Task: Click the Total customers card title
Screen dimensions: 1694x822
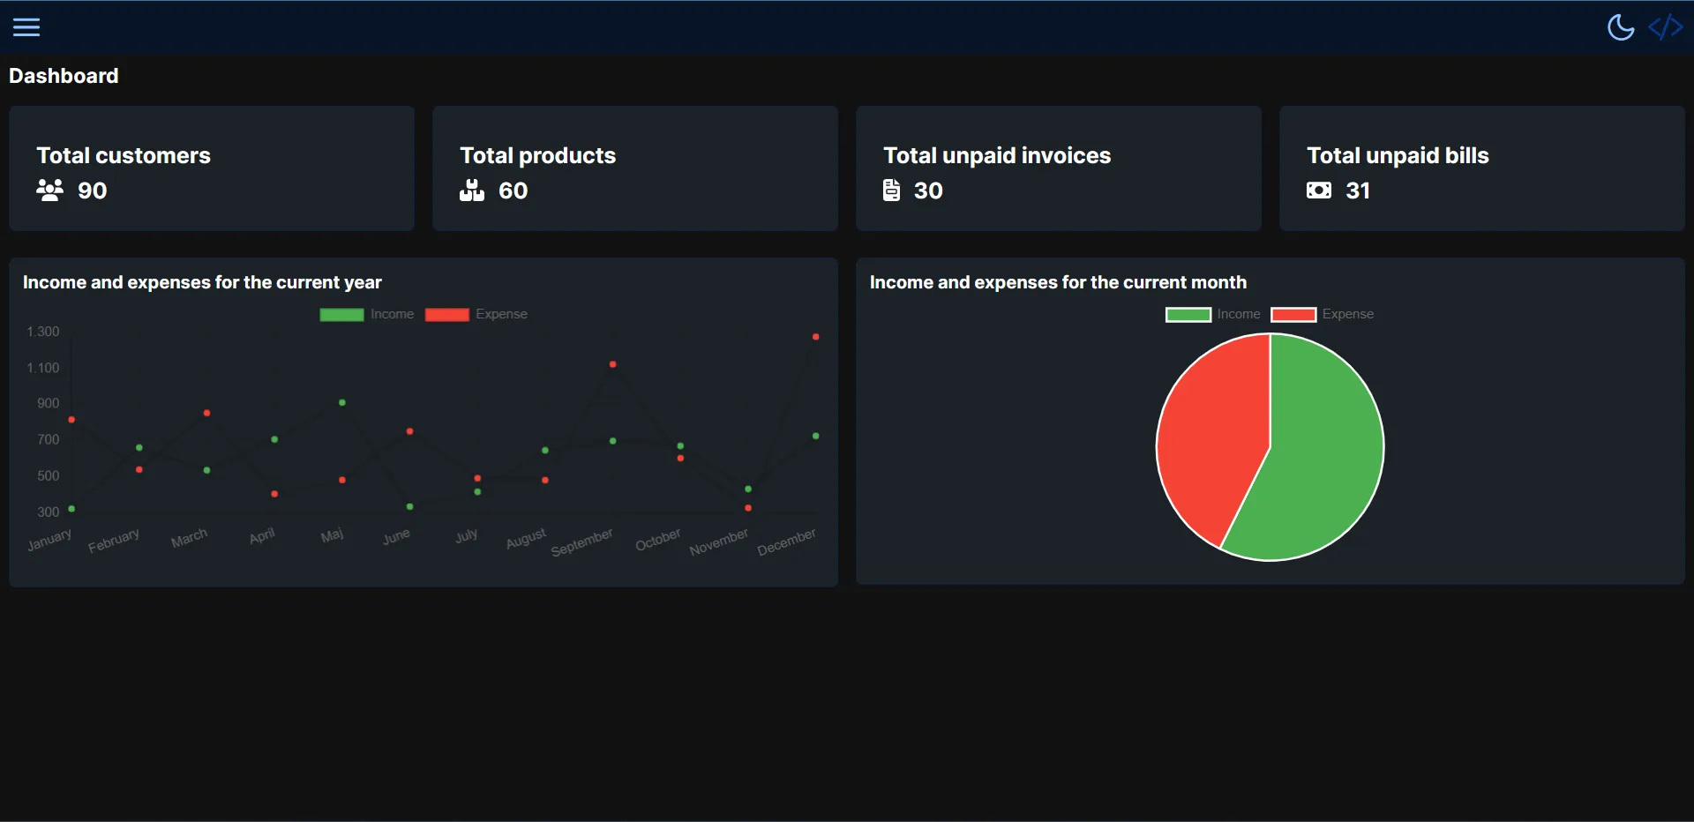Action: click(124, 156)
